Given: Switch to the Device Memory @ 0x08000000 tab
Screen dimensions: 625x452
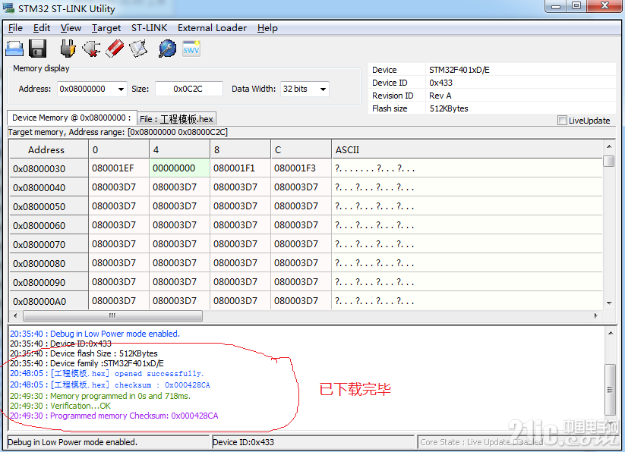Looking at the screenshot, I should coord(71,118).
